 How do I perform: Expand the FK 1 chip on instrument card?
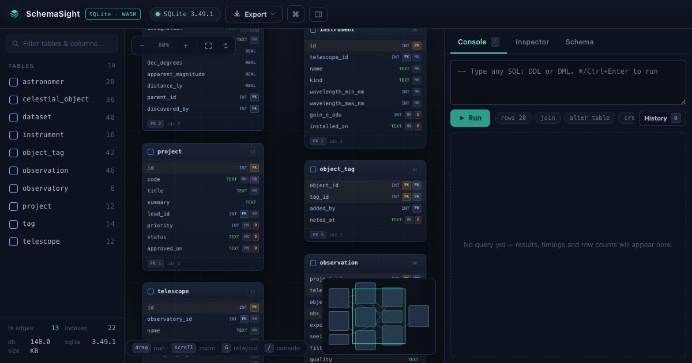(318, 141)
